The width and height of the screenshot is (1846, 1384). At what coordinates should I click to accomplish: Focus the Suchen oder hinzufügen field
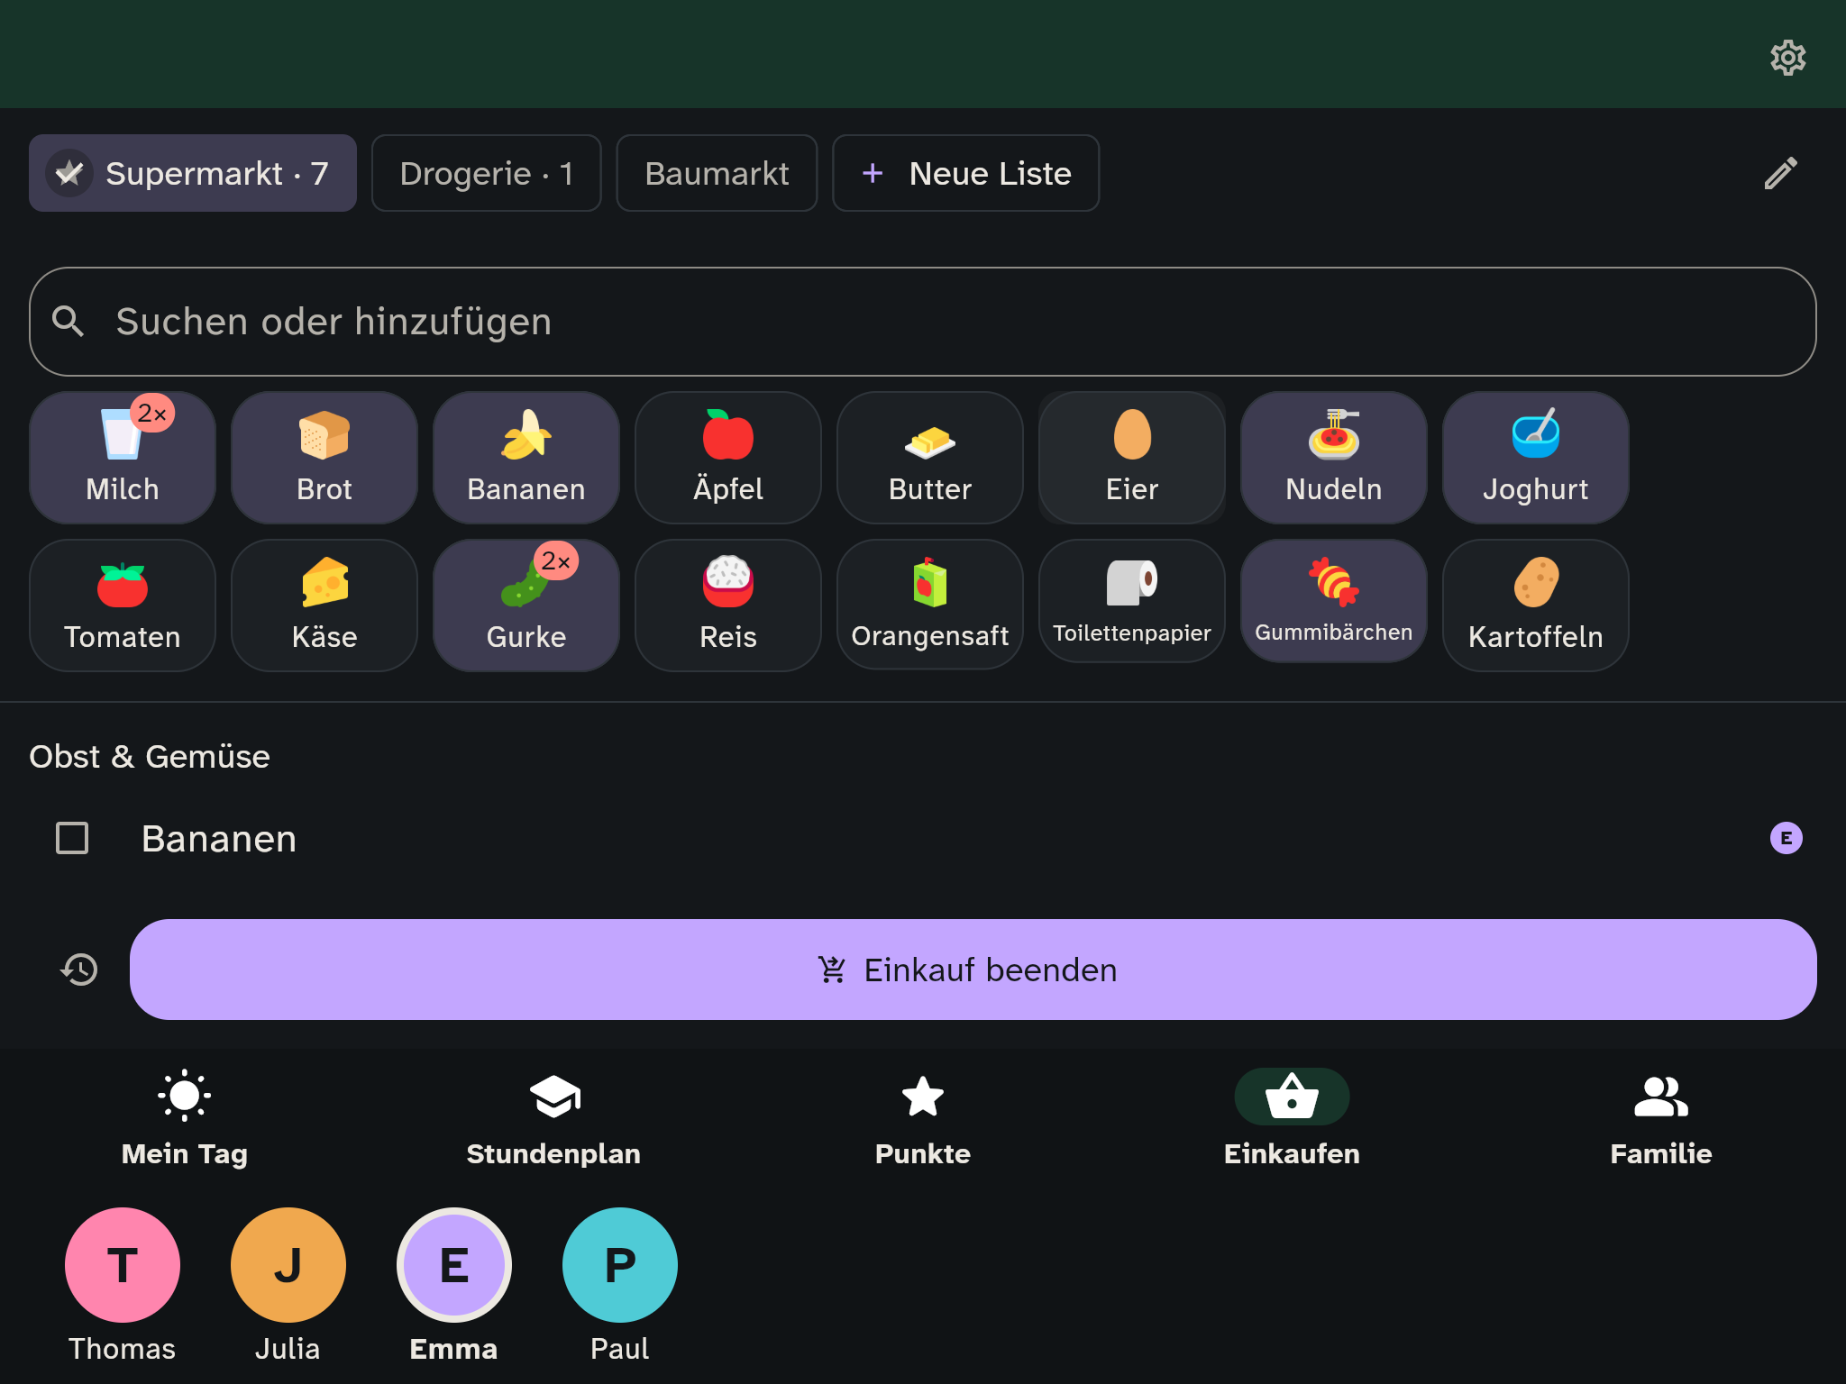(x=923, y=322)
